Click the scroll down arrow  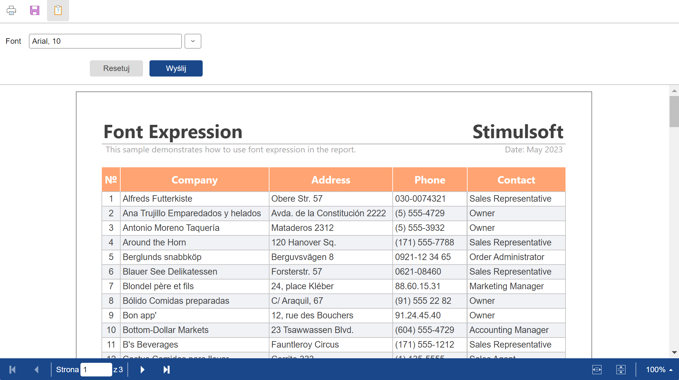pos(674,352)
